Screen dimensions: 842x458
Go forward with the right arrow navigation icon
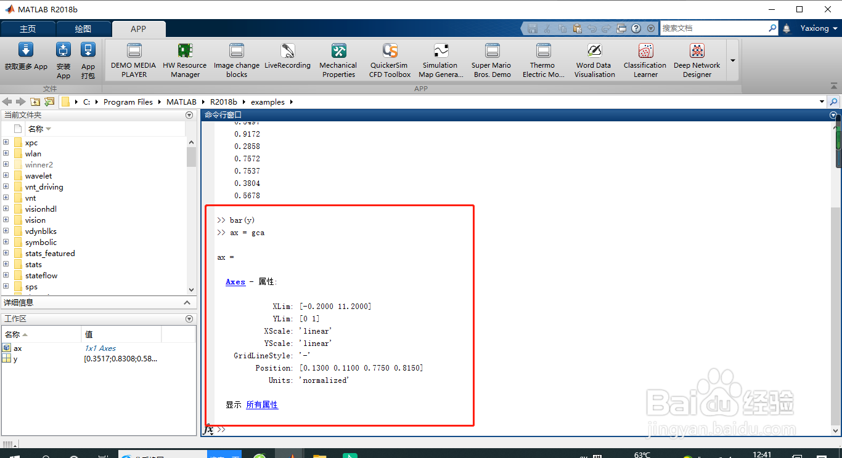pos(21,102)
